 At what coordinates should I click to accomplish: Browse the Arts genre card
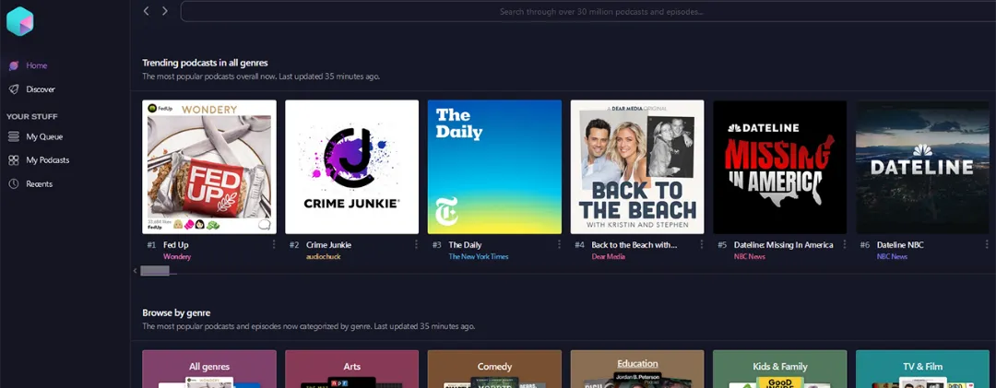(x=352, y=369)
